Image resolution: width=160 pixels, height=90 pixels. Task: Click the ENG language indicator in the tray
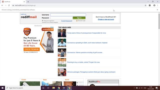click(x=145, y=88)
